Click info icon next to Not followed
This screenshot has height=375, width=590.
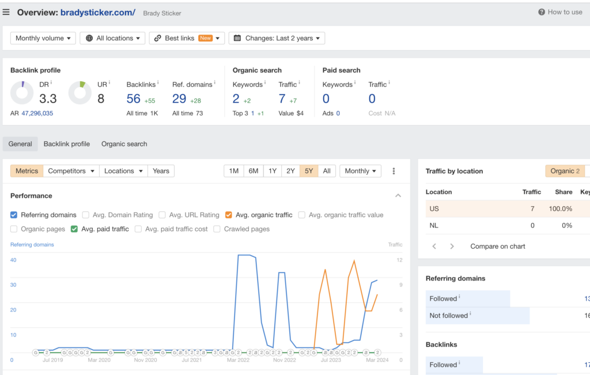tap(470, 313)
